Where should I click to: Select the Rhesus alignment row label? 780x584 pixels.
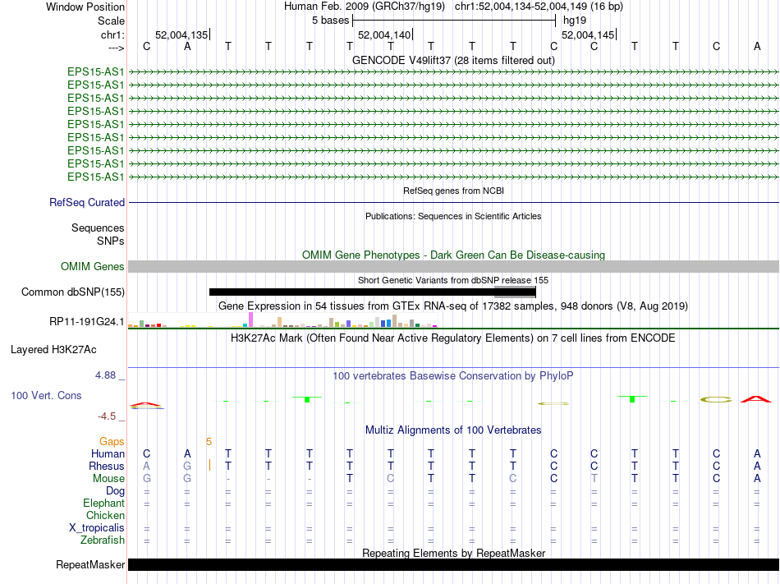click(x=107, y=466)
